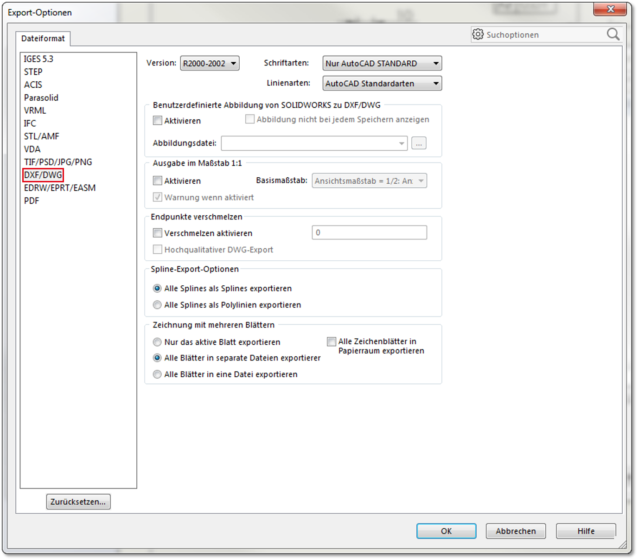Click the OK button

point(446,531)
